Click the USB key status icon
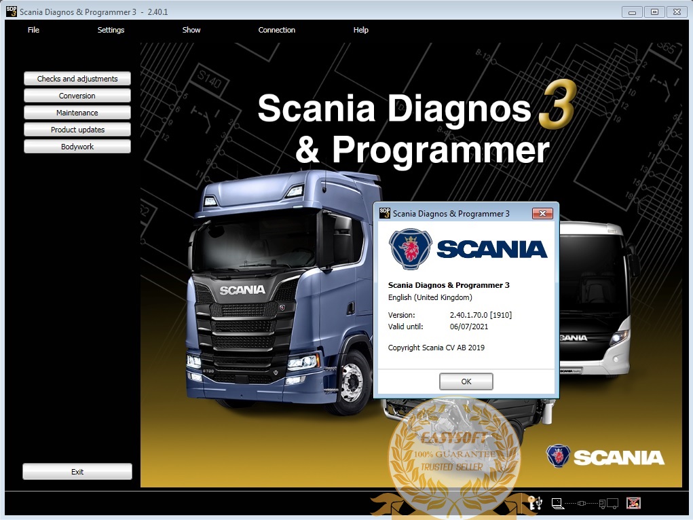The image size is (693, 520). pos(536,503)
